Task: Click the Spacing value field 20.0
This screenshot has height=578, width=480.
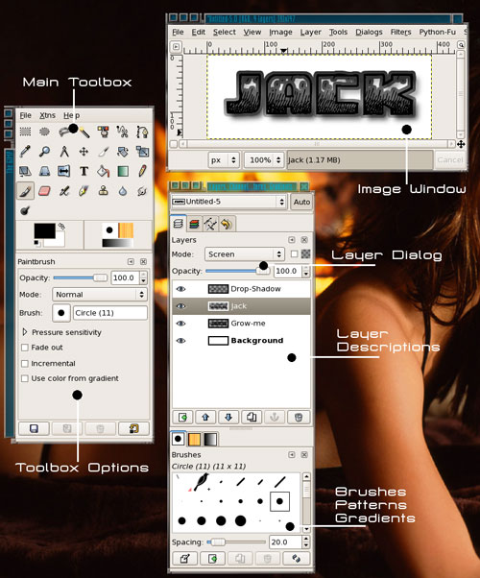Action: 285,542
